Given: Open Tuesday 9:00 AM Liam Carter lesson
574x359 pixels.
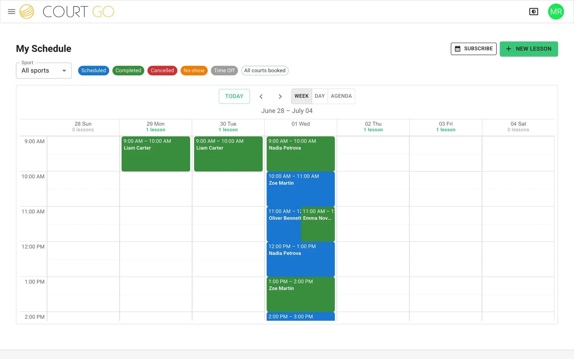Looking at the screenshot, I should pyautogui.click(x=228, y=154).
